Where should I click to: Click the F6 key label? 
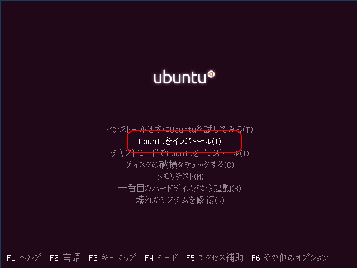tap(256, 258)
